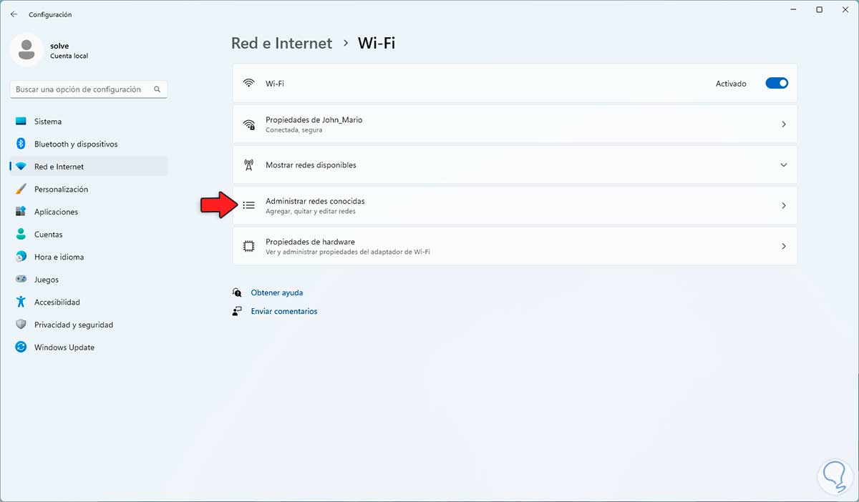Click the solve Cuenta local profile name
Screen dimensions: 859x502
tap(69, 50)
